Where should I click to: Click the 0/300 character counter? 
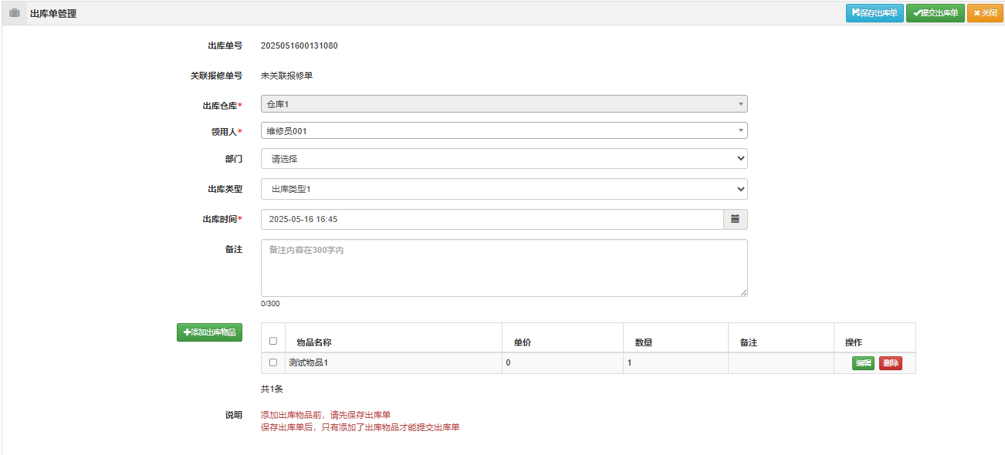tap(270, 304)
